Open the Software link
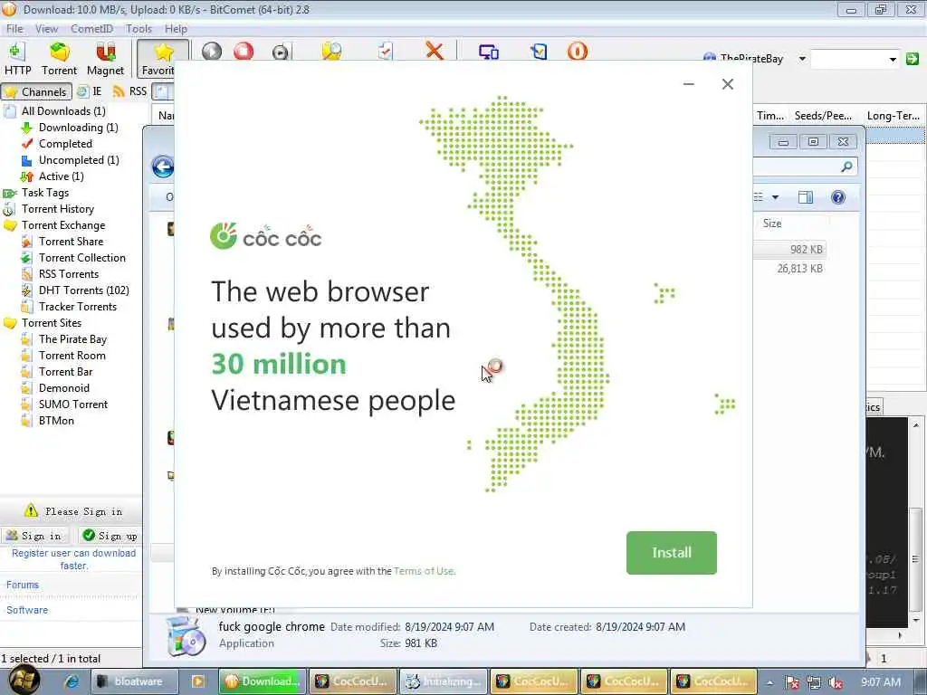This screenshot has width=927, height=695. click(x=26, y=610)
